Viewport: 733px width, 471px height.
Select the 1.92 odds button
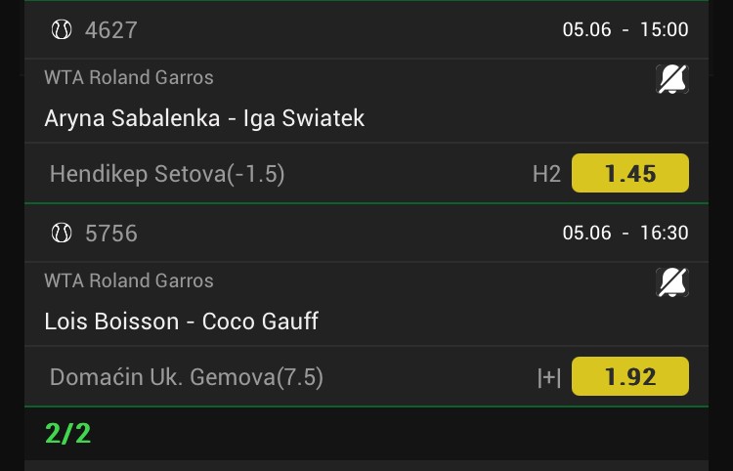click(630, 376)
